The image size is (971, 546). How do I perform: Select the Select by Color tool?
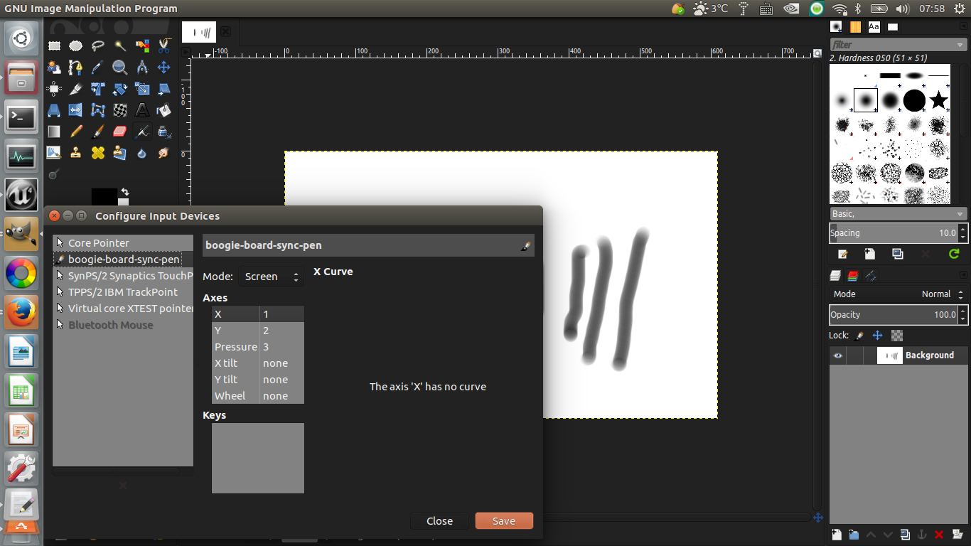tap(142, 46)
